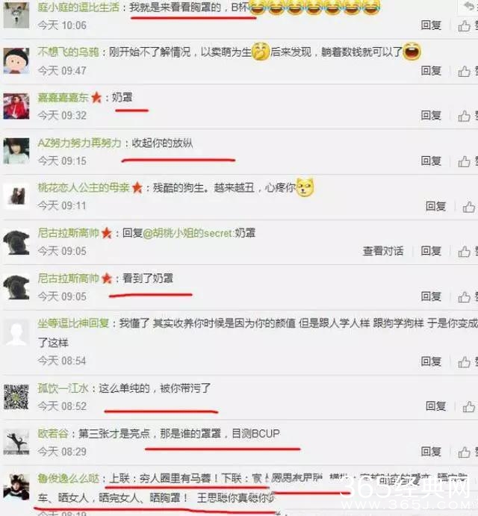Viewport: 478px width, 516px height.
Task: Open 桃花恋人公主的母亲 username link
Action: [84, 187]
